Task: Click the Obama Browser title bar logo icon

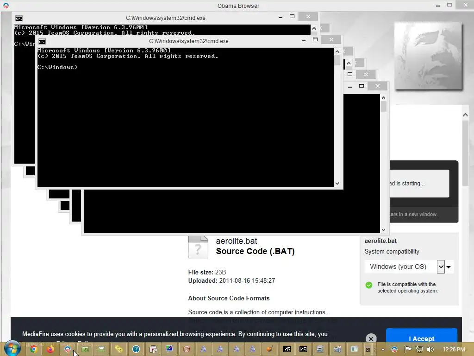Action: pos(6,6)
